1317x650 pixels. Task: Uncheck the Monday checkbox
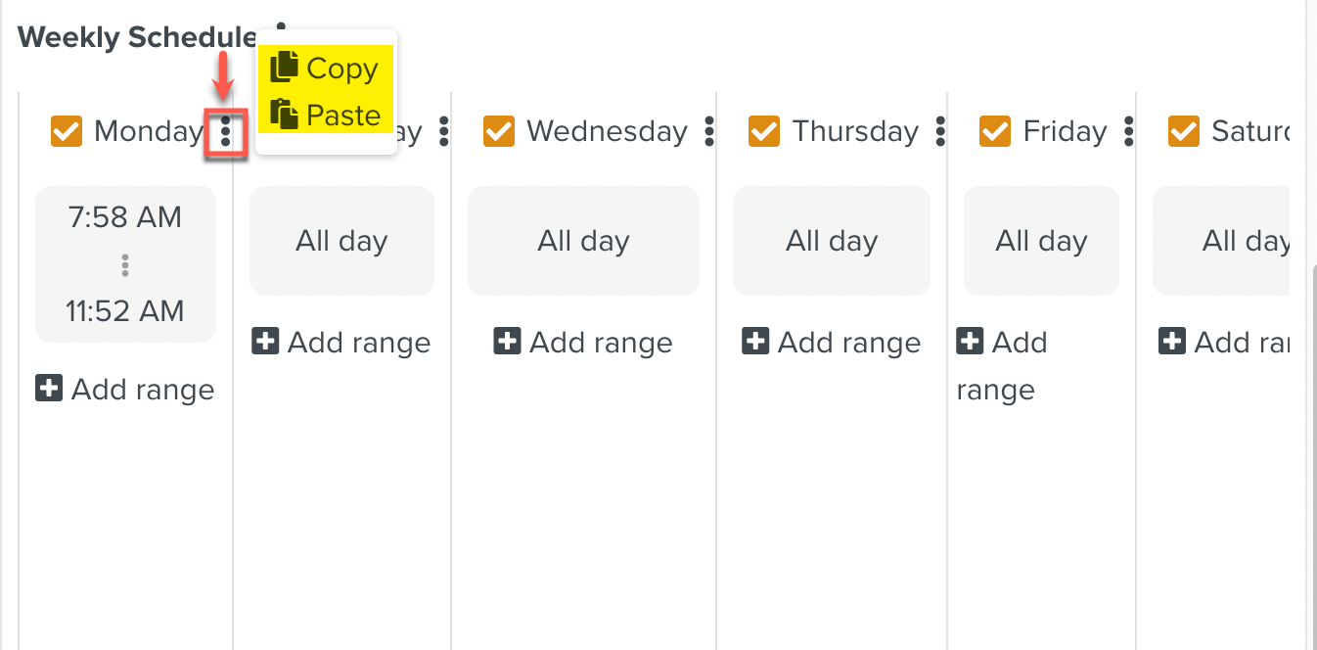67,131
